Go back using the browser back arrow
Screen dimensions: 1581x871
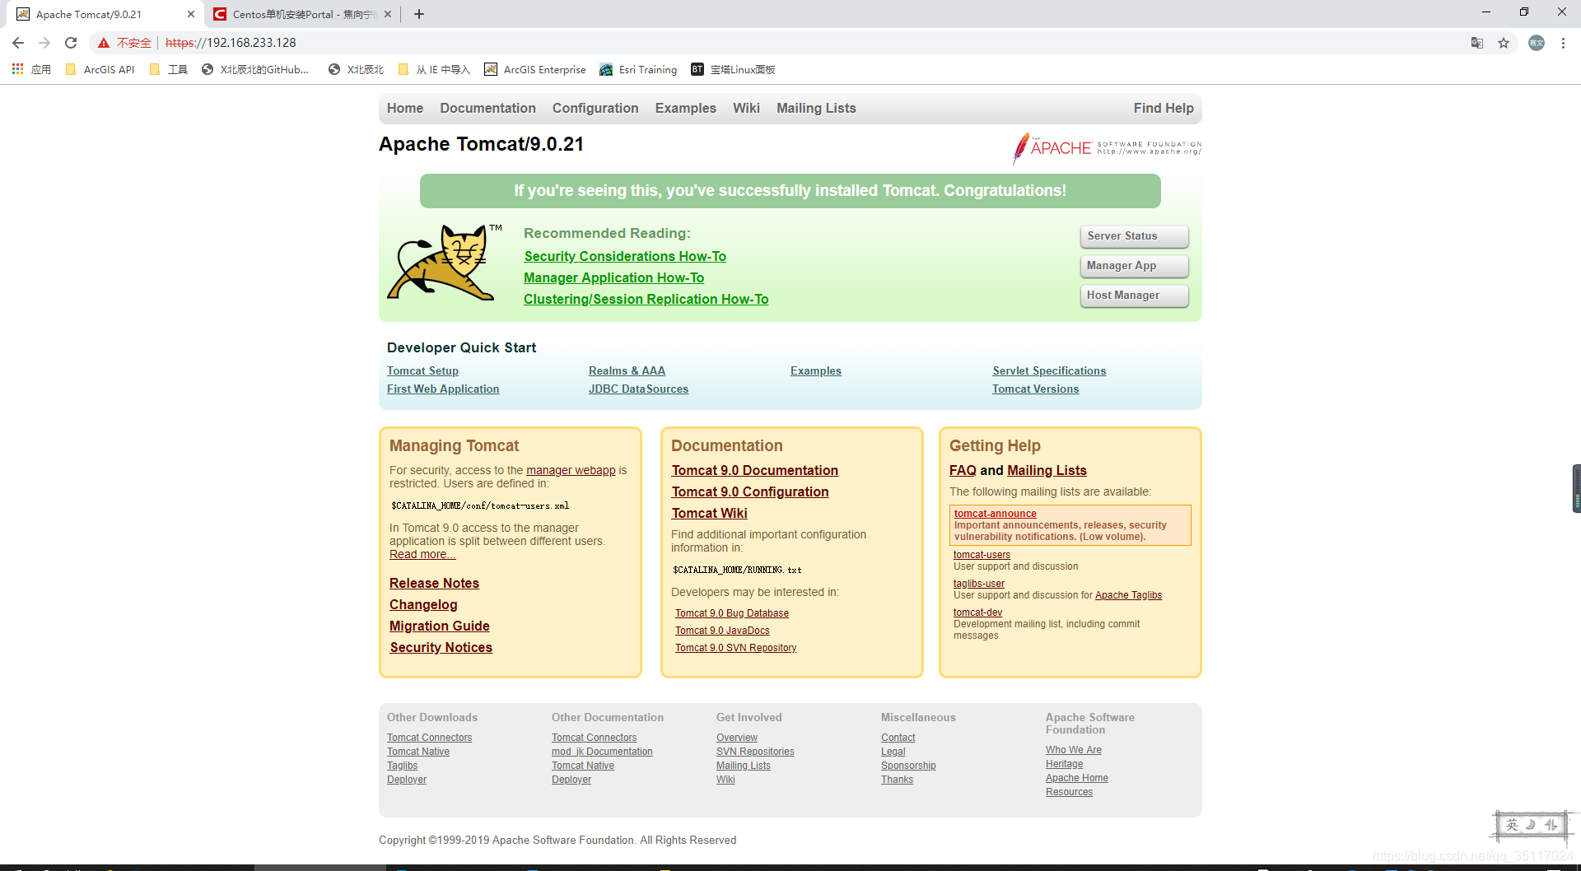[18, 43]
